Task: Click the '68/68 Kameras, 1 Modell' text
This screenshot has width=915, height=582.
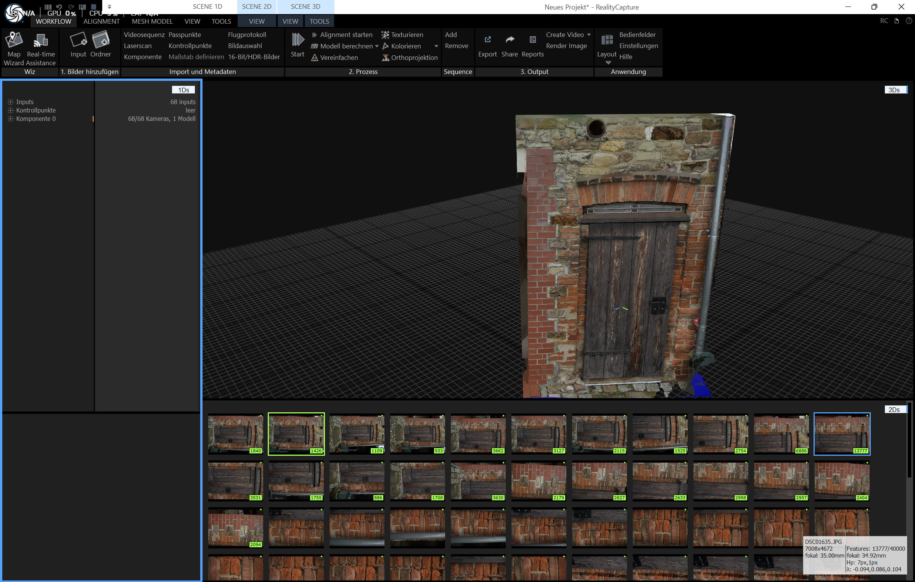Action: click(x=162, y=119)
